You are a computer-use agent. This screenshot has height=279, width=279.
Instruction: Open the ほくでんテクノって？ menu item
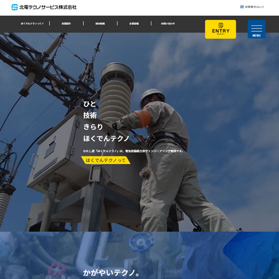pos(32,23)
